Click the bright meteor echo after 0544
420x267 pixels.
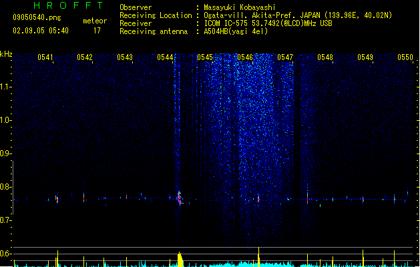(180, 198)
